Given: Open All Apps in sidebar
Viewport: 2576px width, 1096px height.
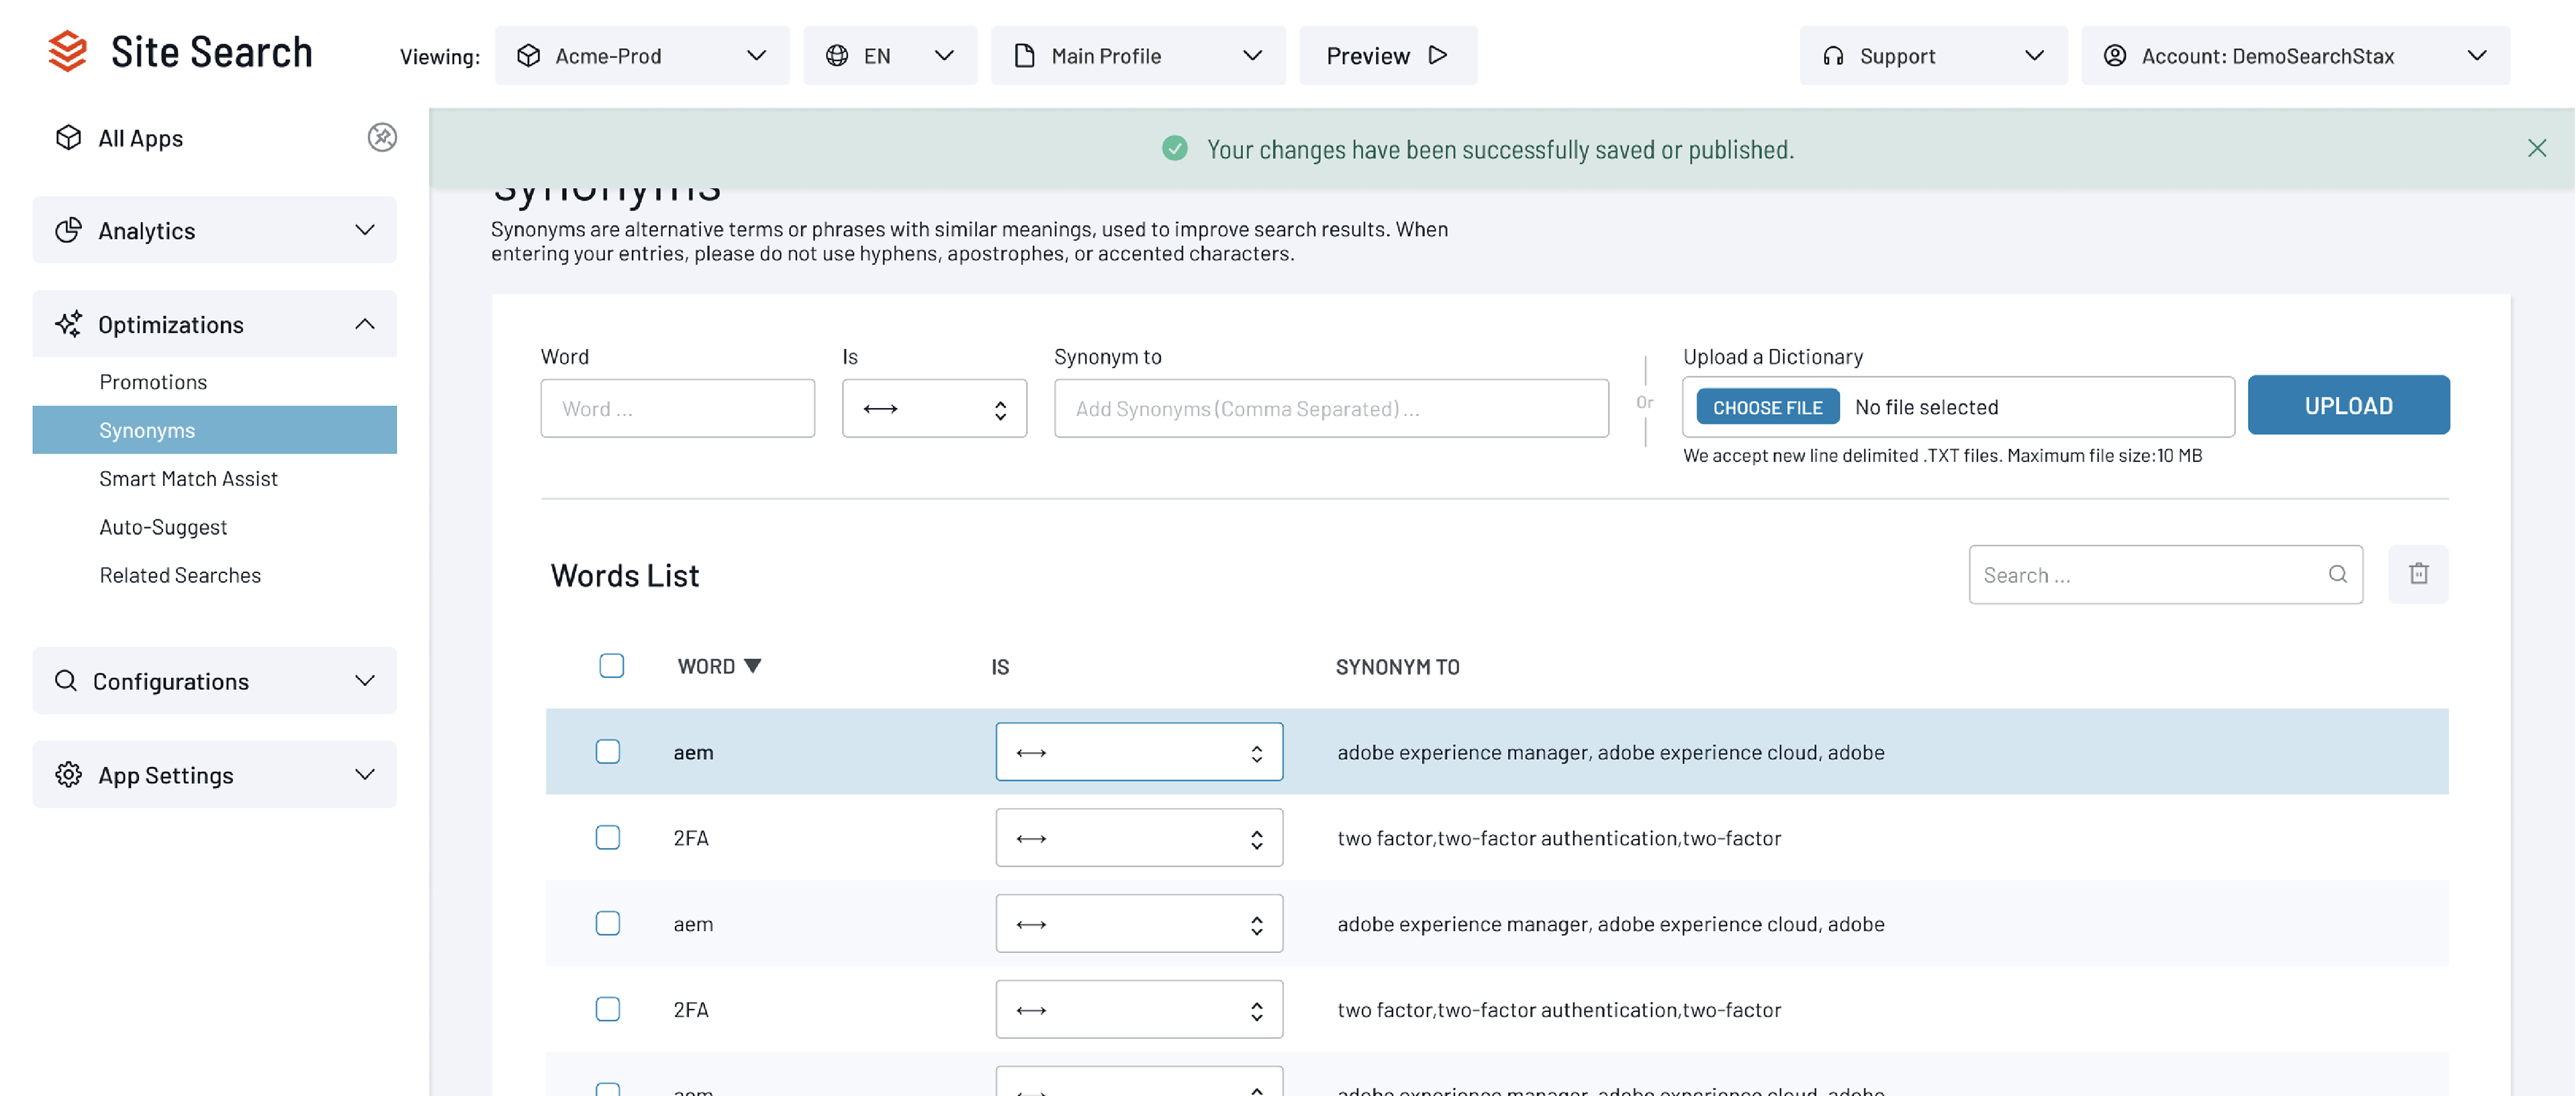Looking at the screenshot, I should (140, 138).
